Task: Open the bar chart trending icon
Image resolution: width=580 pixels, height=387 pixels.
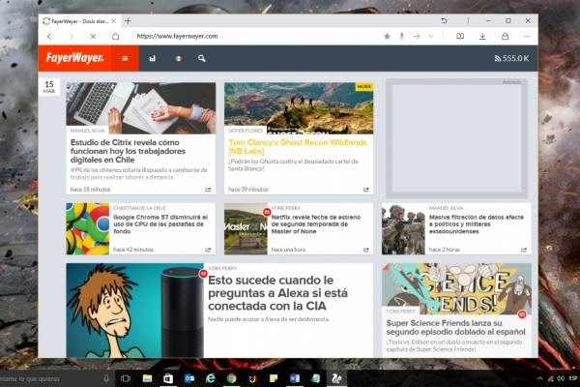Action: (x=153, y=58)
